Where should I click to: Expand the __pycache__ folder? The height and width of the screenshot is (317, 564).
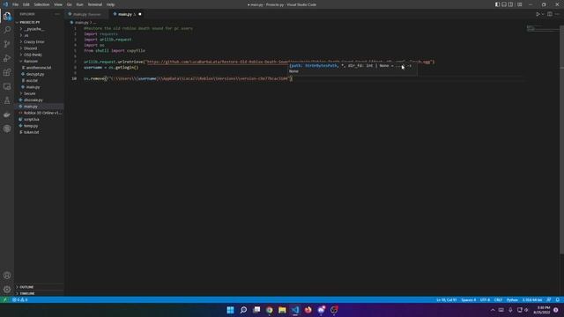click(x=39, y=29)
